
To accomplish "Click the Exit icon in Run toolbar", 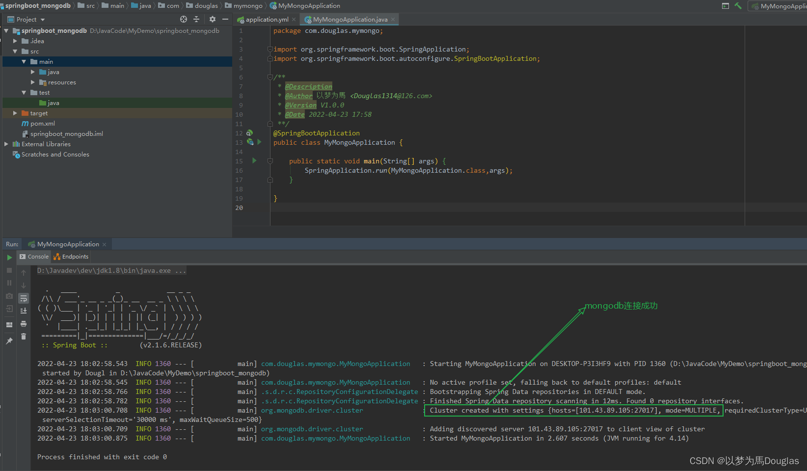I will (x=9, y=309).
